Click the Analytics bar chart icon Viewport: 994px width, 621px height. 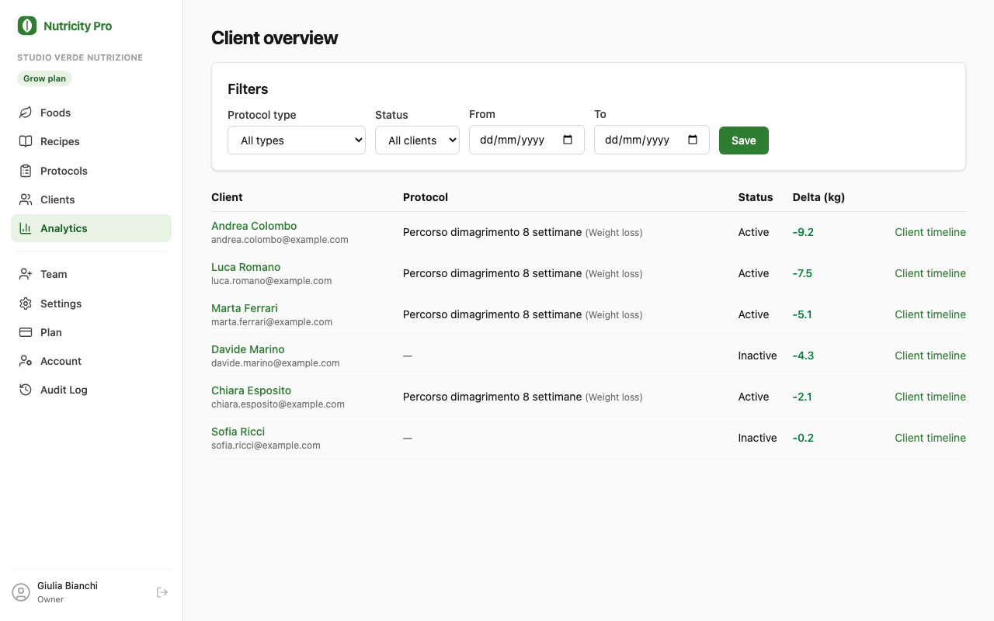26,228
